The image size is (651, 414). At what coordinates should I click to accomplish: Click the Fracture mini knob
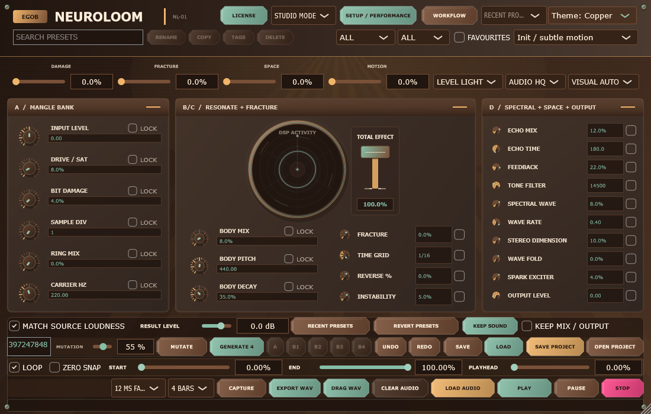pos(344,234)
